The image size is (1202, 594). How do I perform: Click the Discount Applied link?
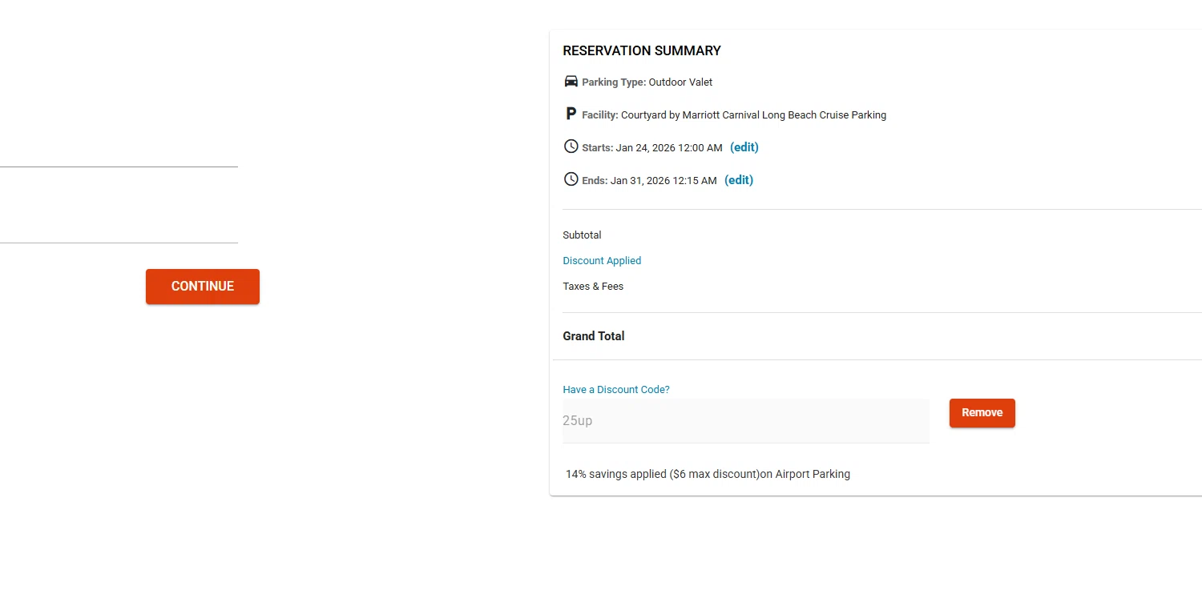point(602,261)
